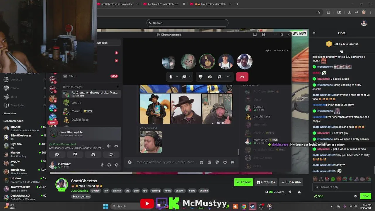Click Show More in followed channels
Screen dimensions: 375x211
(x=10, y=113)
